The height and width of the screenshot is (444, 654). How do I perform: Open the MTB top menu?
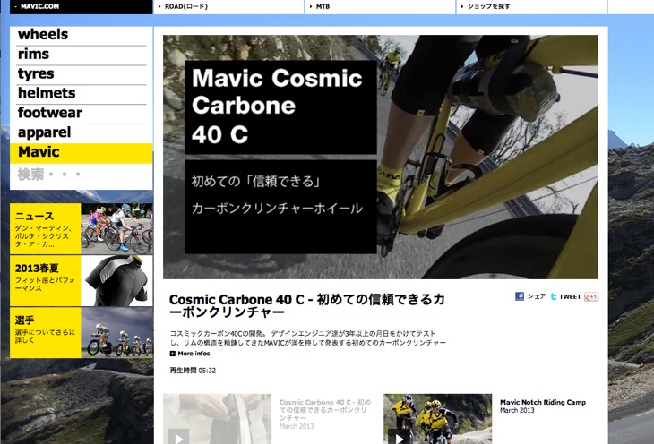point(380,6)
